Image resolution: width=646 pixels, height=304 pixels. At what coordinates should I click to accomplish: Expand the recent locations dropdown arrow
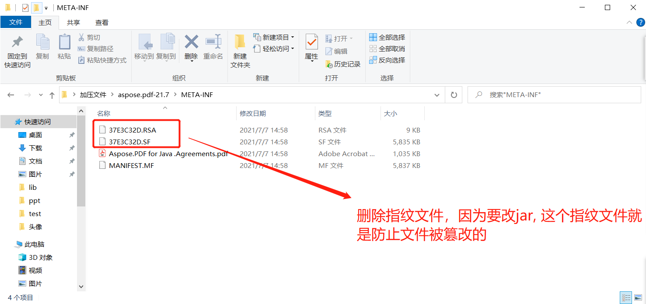41,95
